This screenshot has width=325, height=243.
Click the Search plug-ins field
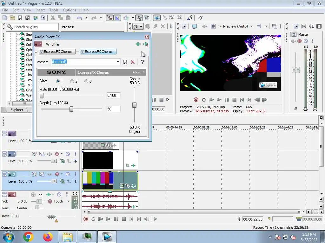33,27
